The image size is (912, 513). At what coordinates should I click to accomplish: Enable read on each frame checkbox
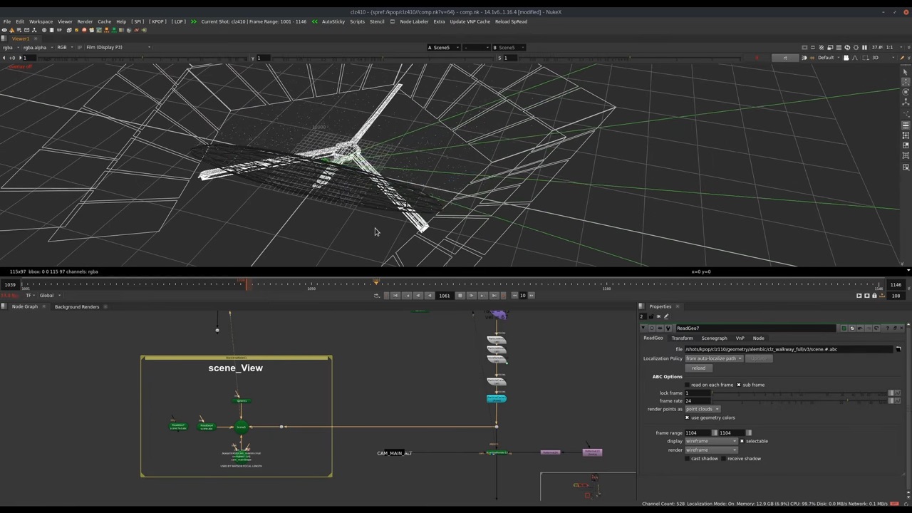tap(687, 385)
